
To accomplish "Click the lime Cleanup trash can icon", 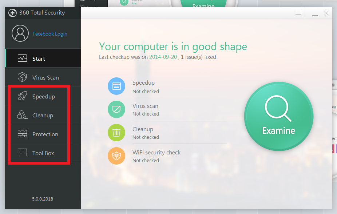I will coord(116,133).
